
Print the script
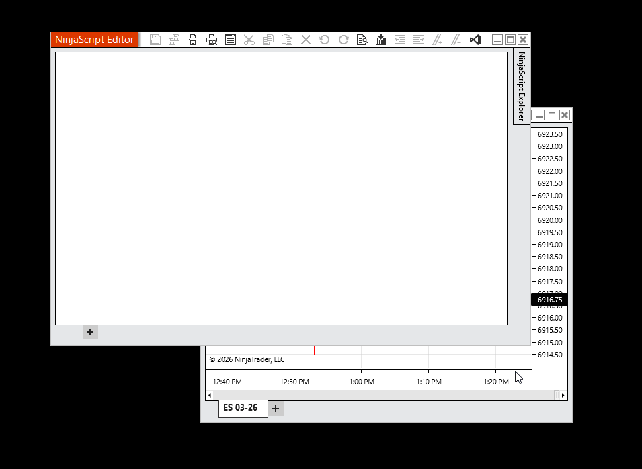coord(193,39)
